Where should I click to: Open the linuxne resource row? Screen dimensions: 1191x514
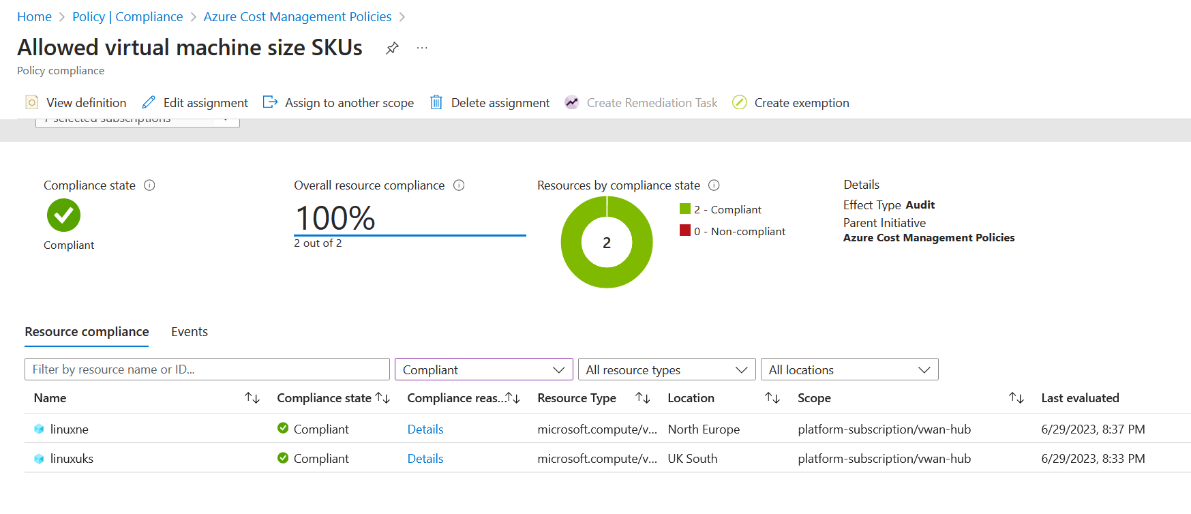607,429
